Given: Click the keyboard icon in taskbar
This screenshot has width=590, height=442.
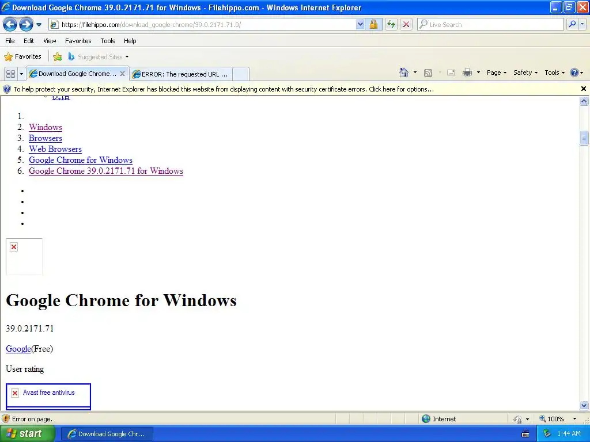Looking at the screenshot, I should [x=525, y=434].
